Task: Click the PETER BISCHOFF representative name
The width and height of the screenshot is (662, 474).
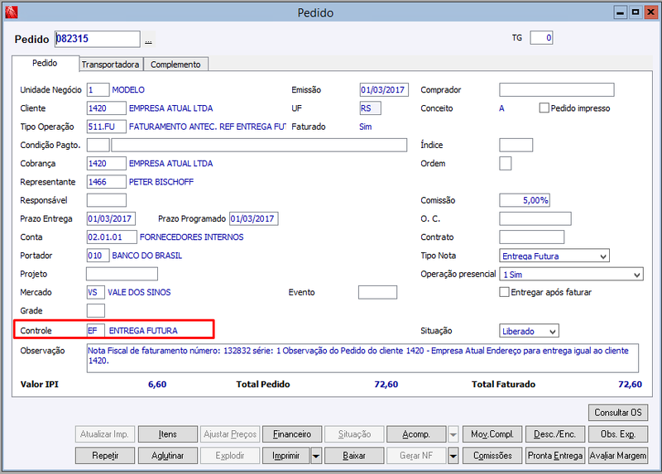Action: point(161,182)
